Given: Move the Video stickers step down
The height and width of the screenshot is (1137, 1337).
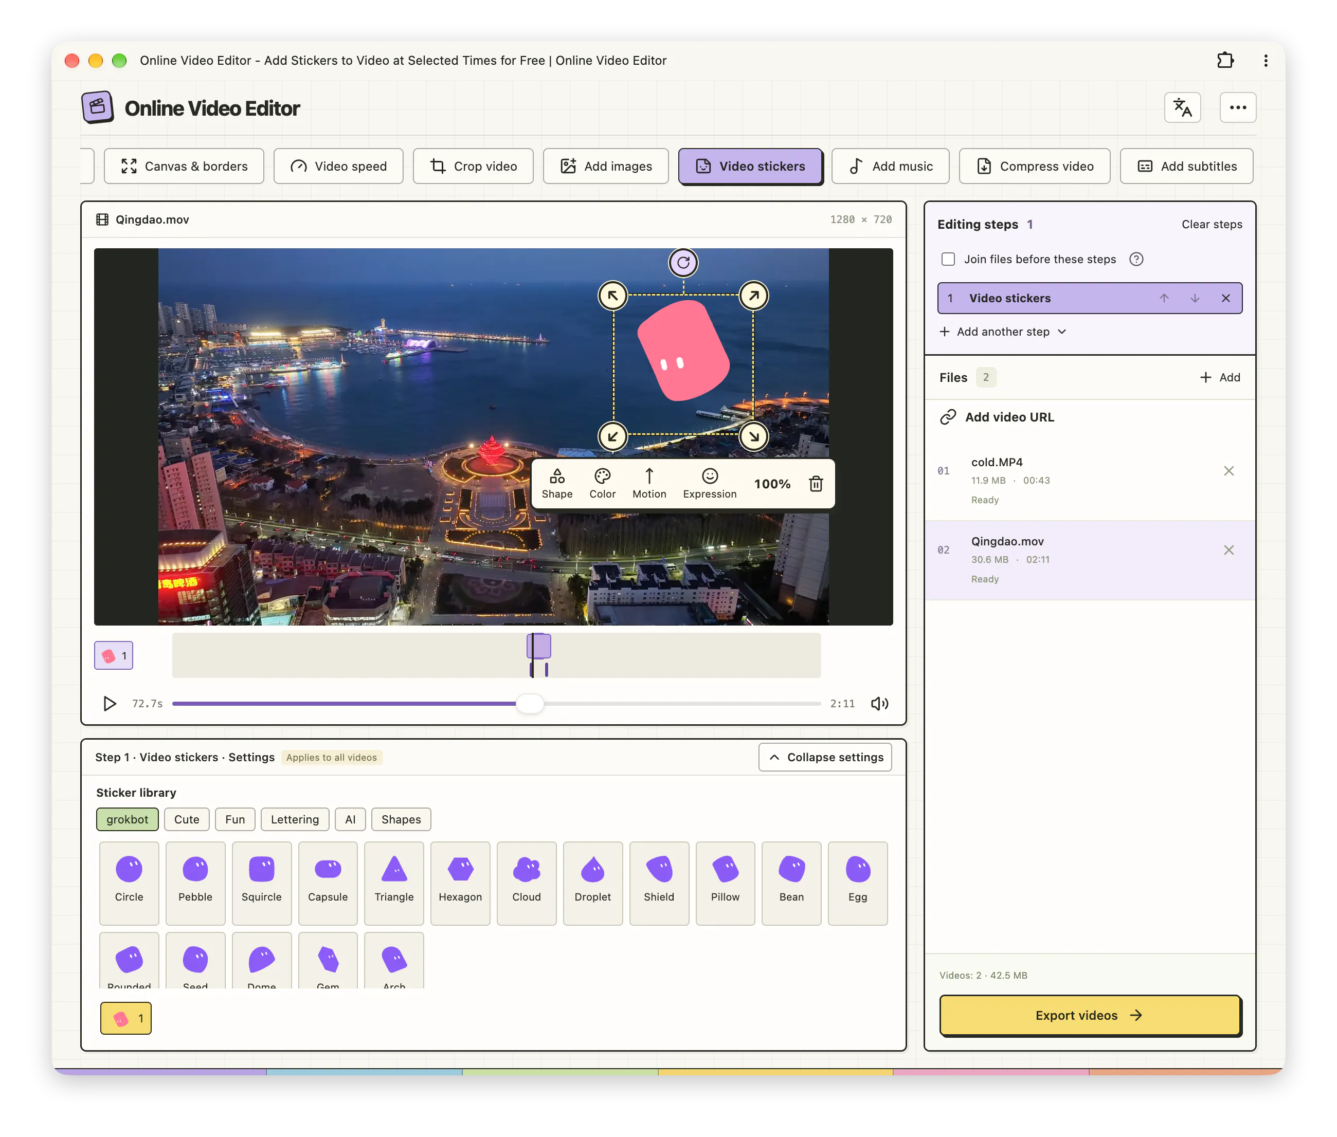Looking at the screenshot, I should (x=1195, y=298).
